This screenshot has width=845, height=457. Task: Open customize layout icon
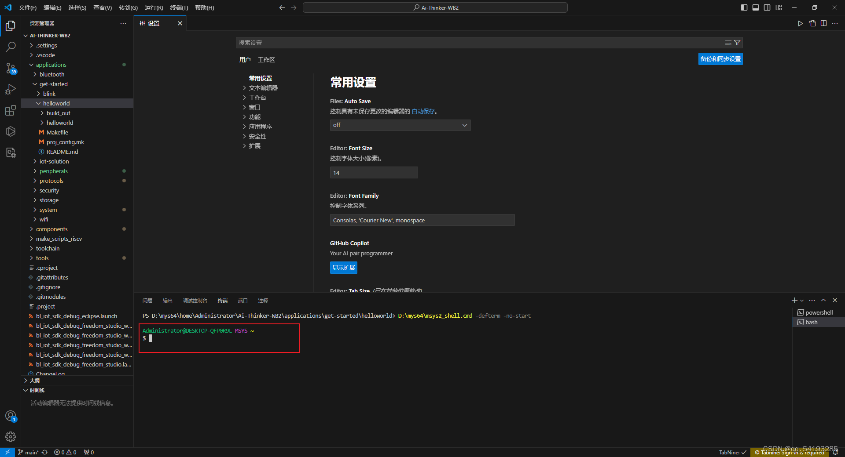point(779,7)
